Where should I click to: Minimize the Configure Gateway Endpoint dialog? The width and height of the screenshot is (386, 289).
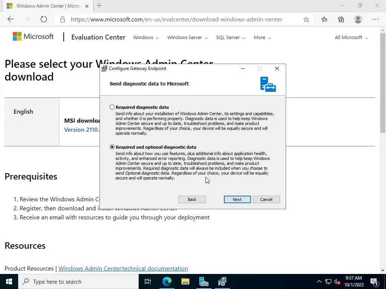click(243, 68)
